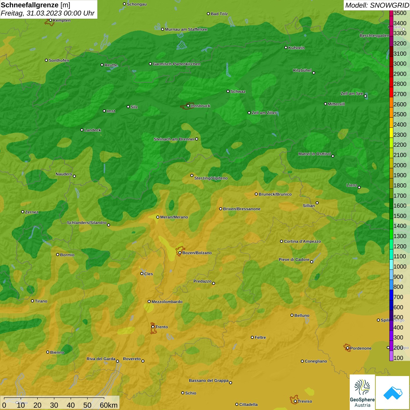410x410 pixels.
Task: Click the 'Matrei in Osttirol' label
Action: pyautogui.click(x=315, y=154)
